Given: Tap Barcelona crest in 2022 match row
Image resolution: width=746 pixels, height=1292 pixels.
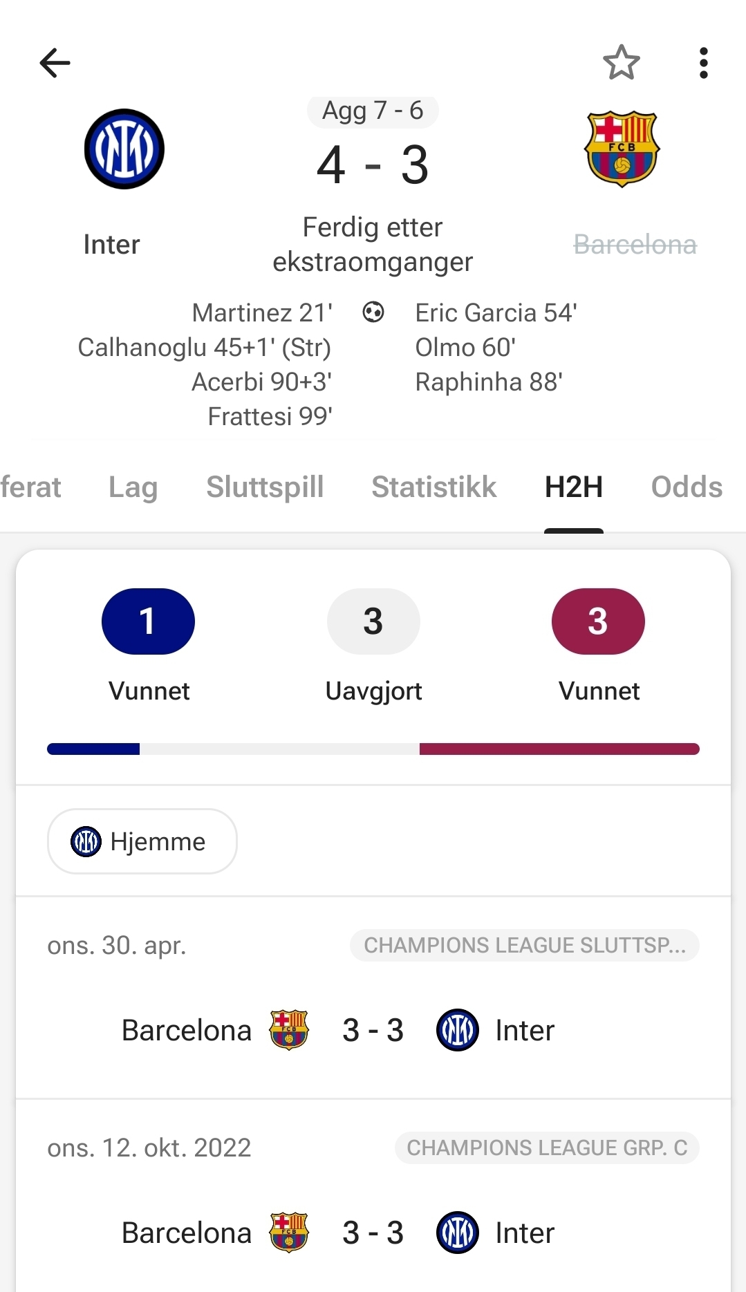Looking at the screenshot, I should (x=289, y=1233).
